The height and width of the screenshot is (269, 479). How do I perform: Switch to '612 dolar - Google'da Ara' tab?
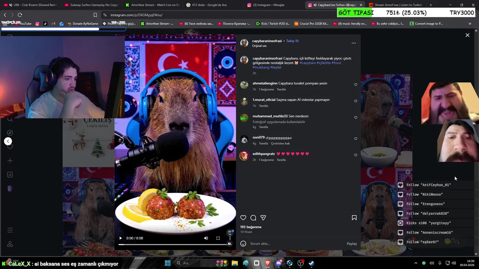[213, 5]
